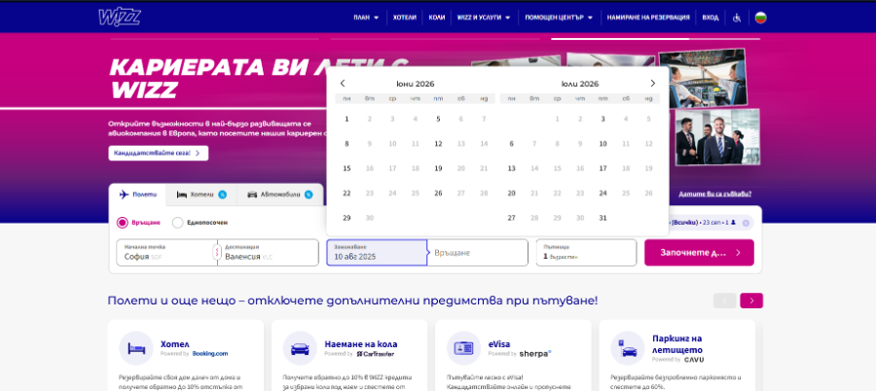Select 22 June 2026 in calendar
The image size is (876, 391).
point(347,194)
